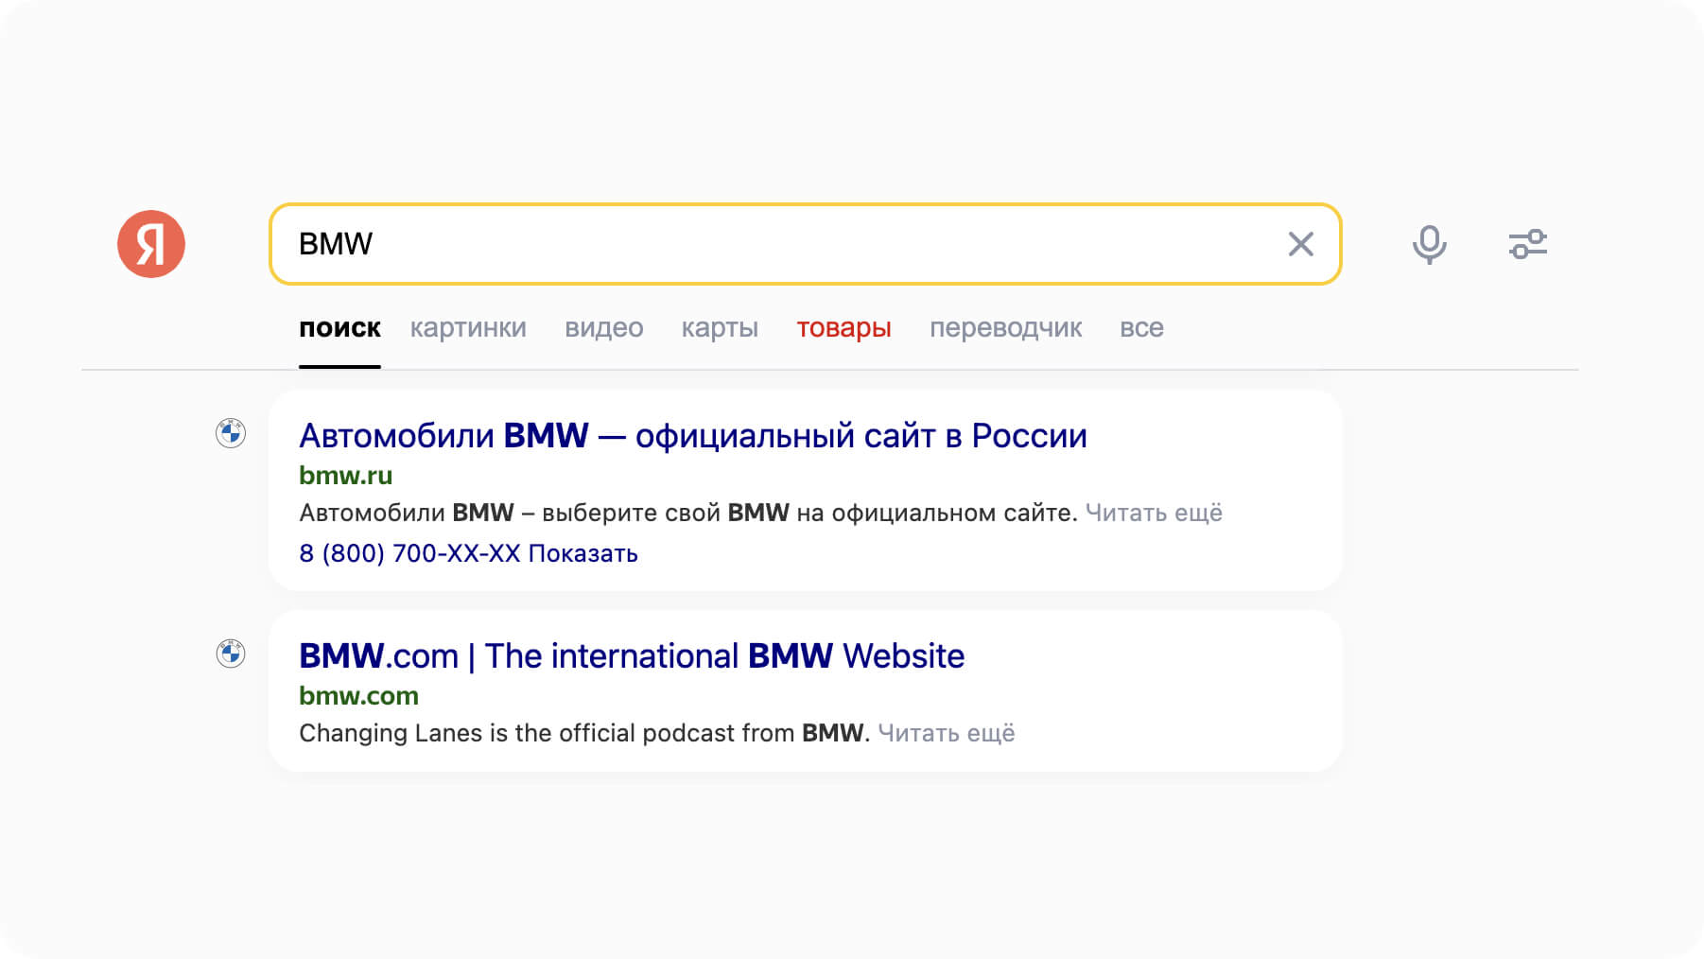The height and width of the screenshot is (959, 1704).
Task: Click the red Yandex logo
Action: click(151, 244)
